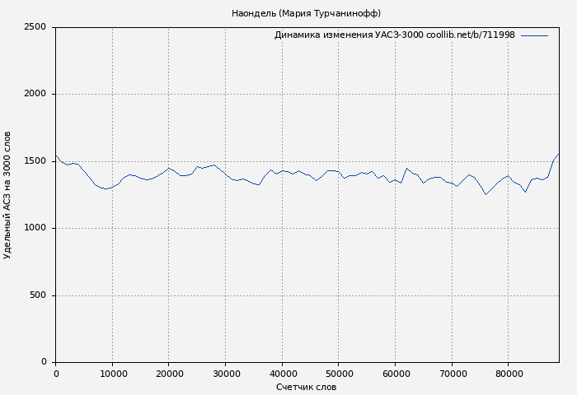577x395 pixels.
Task: Click the chart title "Наондель (Мария Турчанинофф)"
Action: coord(306,13)
